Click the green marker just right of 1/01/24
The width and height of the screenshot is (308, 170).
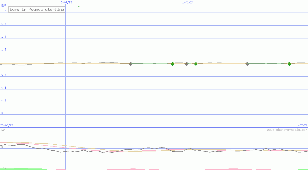(x=196, y=64)
